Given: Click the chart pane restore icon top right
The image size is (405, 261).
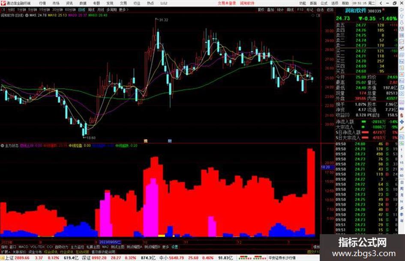Looking at the screenshot, I should pos(318,15).
